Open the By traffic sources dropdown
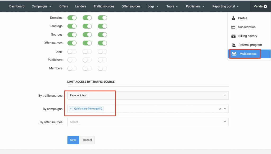 (224, 95)
